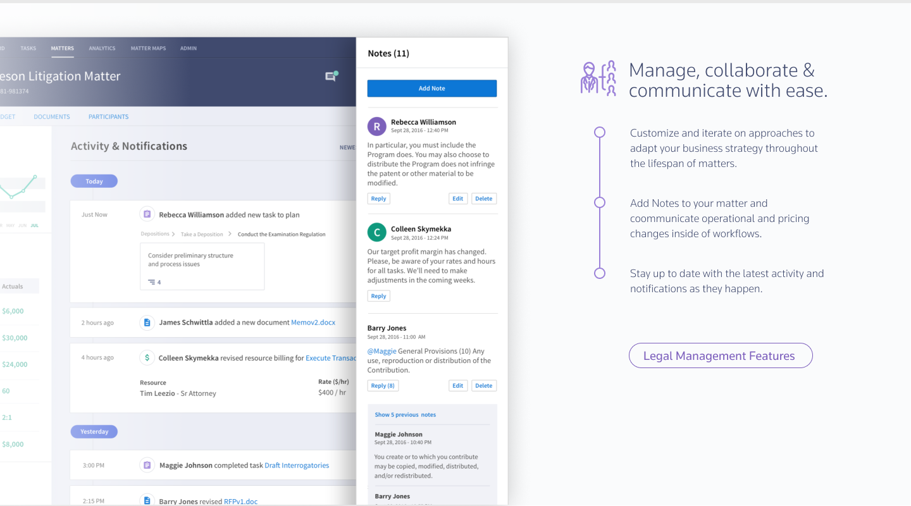Image resolution: width=911 pixels, height=506 pixels.
Task: Click the purple people collaboration icon
Action: tap(598, 78)
